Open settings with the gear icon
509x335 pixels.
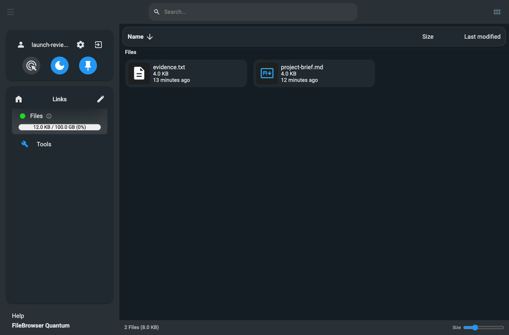tap(81, 45)
